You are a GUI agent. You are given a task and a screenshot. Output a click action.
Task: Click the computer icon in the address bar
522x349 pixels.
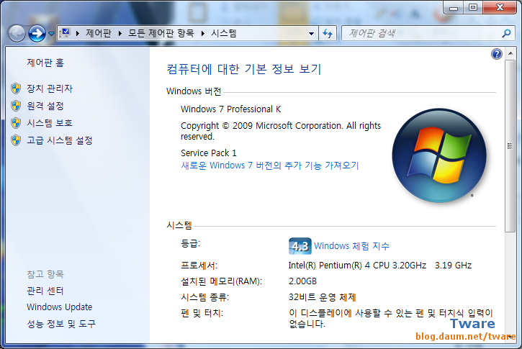(66, 33)
